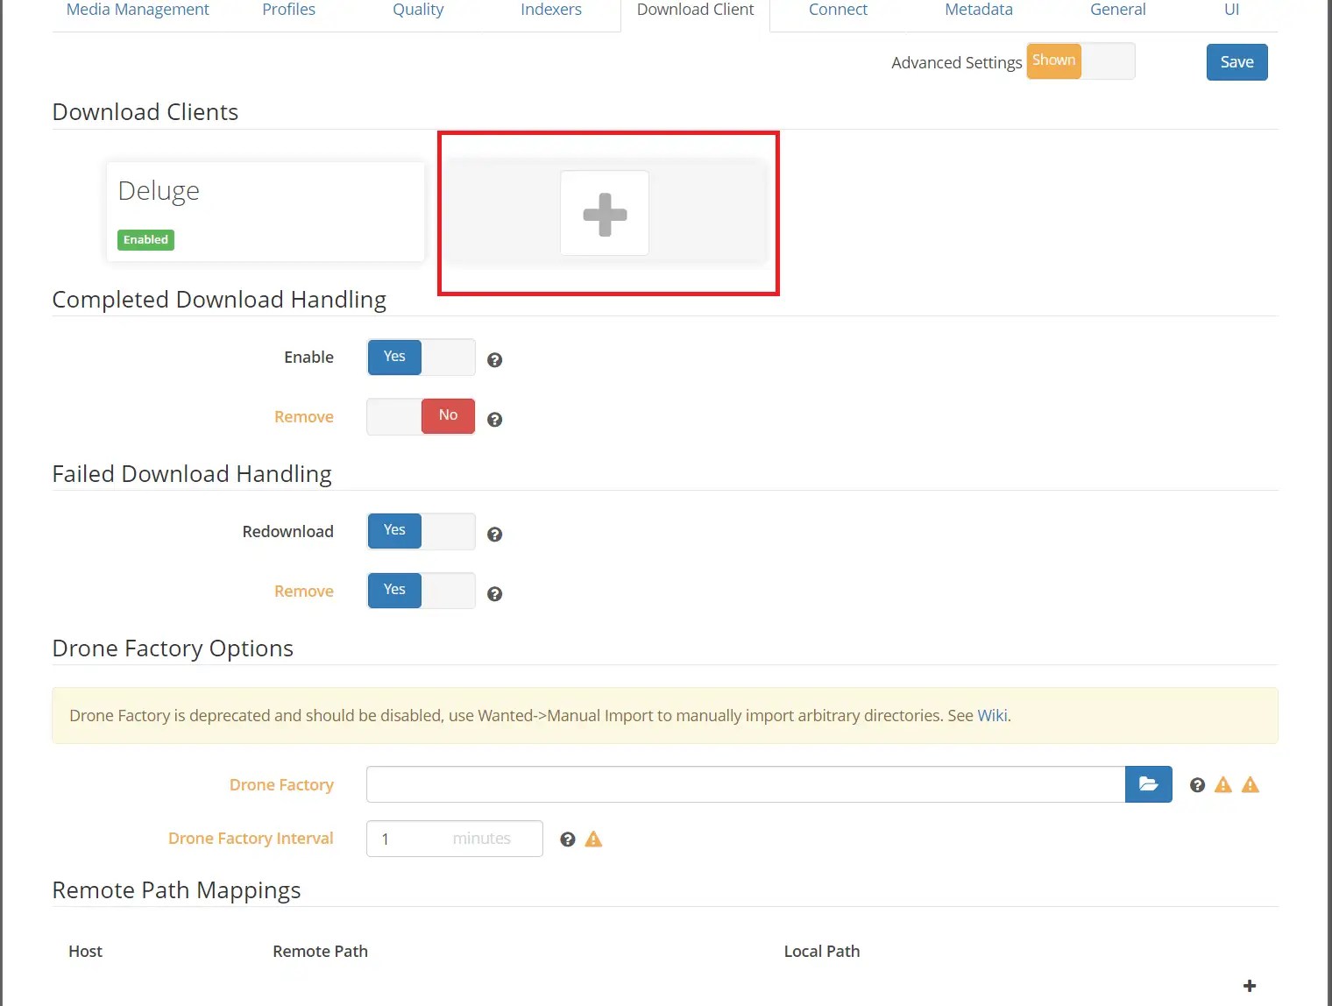Show help for Completed Download Remove
1332x1006 pixels.
pyautogui.click(x=495, y=420)
